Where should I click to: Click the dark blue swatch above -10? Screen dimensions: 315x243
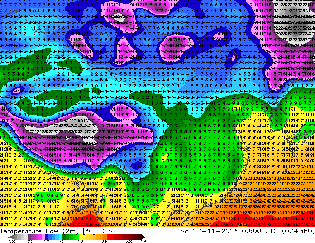pos(47,237)
